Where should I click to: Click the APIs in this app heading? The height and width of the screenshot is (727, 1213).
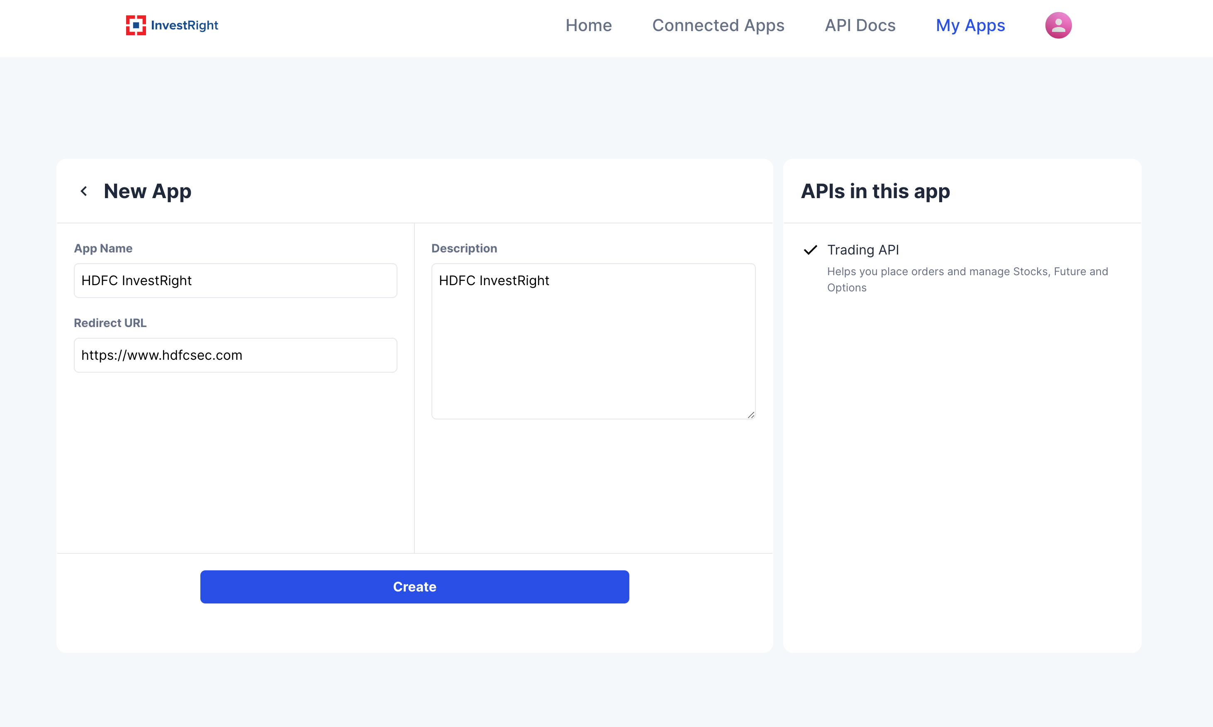tap(874, 191)
